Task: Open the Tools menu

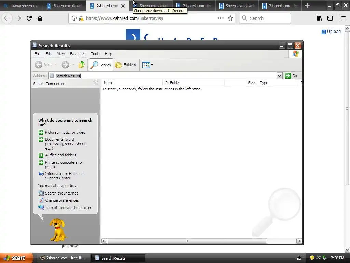Action: click(95, 54)
